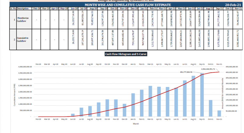Click cumulative value 969,768,227.70 for Jan-21
Viewport: 244px width, 133px height.
click(143, 37)
